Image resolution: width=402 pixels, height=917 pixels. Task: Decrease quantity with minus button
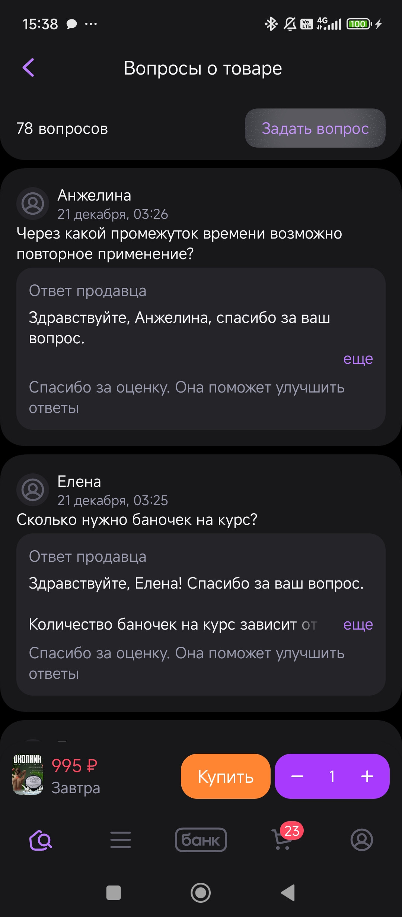pos(297,776)
